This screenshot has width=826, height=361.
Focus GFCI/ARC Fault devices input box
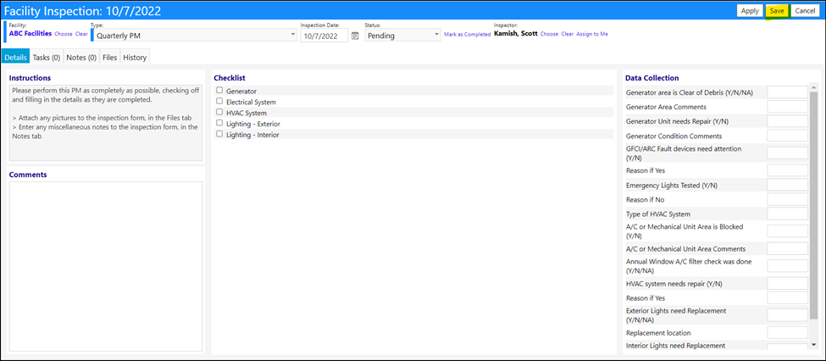click(787, 153)
